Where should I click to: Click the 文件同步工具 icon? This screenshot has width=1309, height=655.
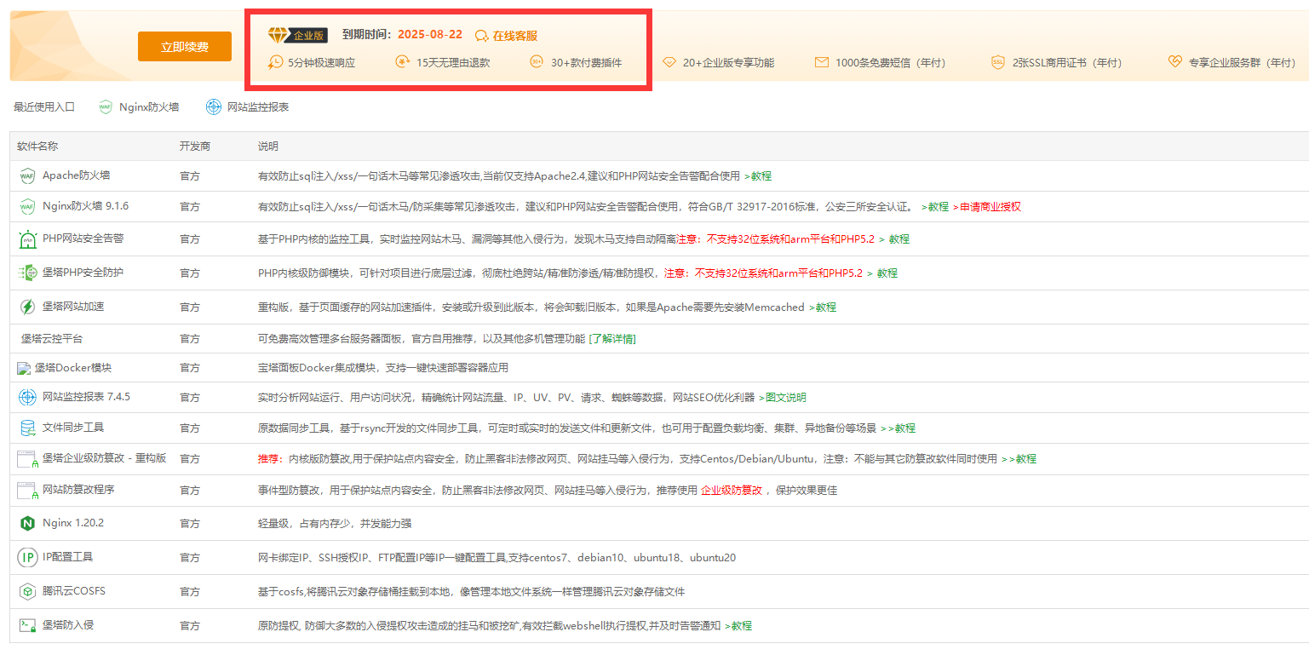pos(27,428)
